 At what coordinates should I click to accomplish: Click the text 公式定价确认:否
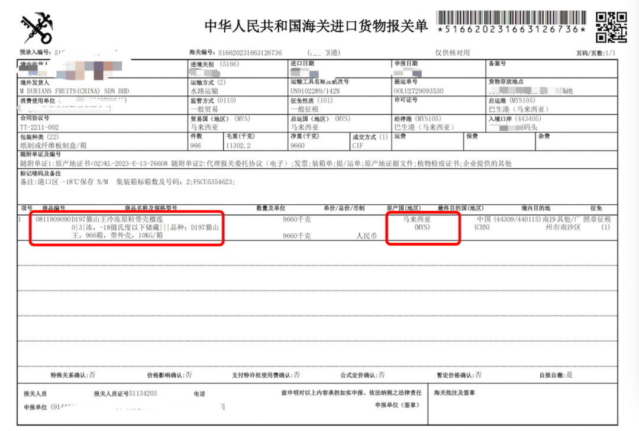[x=362, y=375]
